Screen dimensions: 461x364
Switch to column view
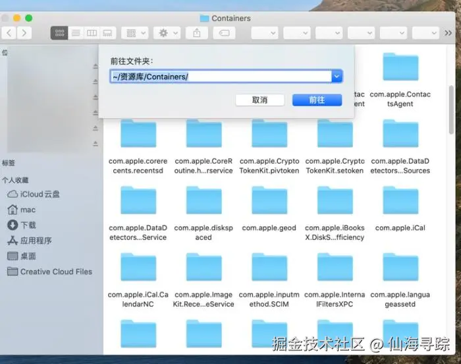point(92,33)
